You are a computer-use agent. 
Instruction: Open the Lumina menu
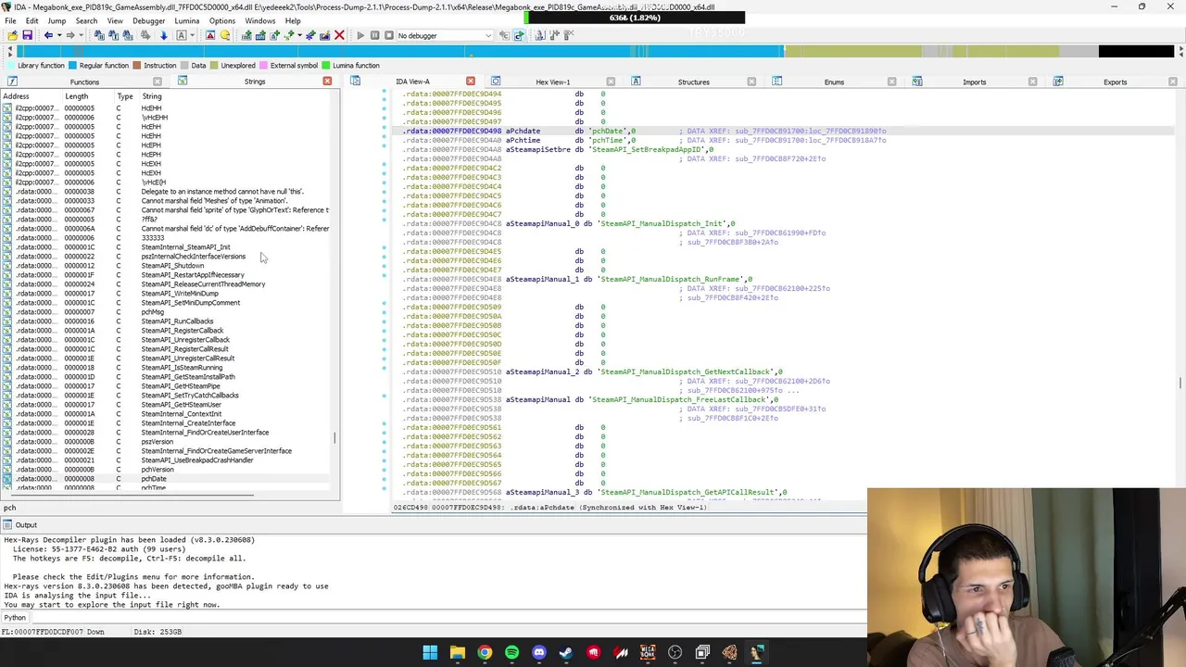click(186, 20)
